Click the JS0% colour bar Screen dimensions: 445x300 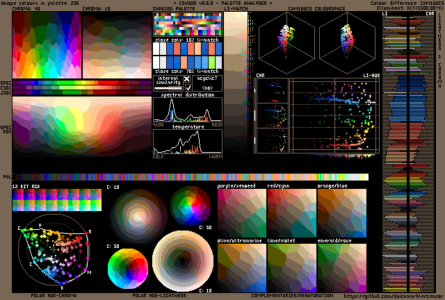tap(82, 92)
